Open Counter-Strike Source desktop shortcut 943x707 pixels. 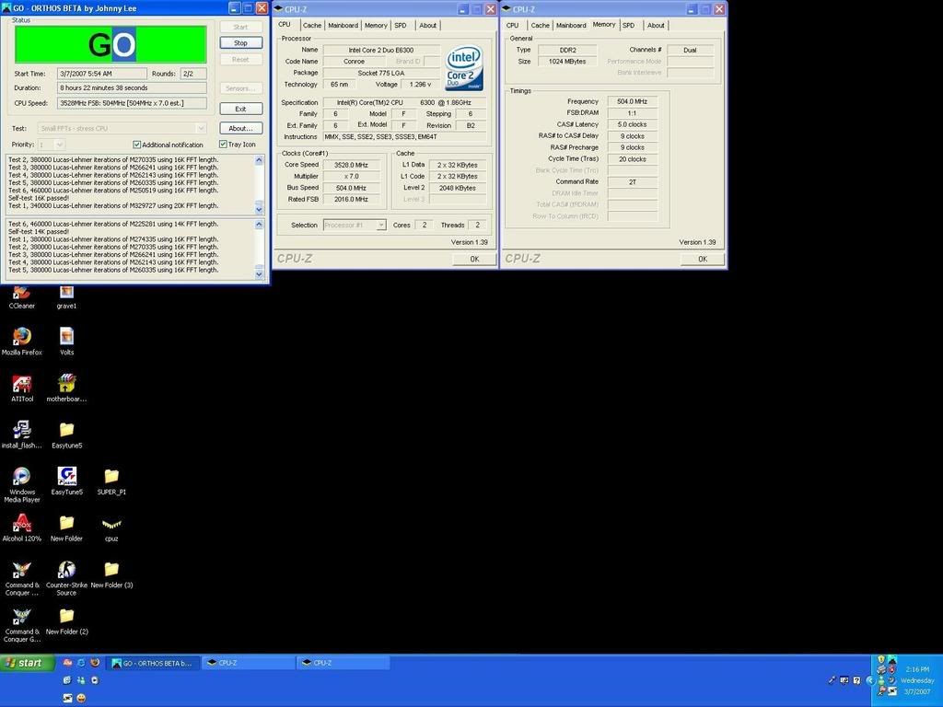point(66,570)
